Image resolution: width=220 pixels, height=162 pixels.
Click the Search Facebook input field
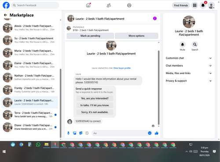35,5
